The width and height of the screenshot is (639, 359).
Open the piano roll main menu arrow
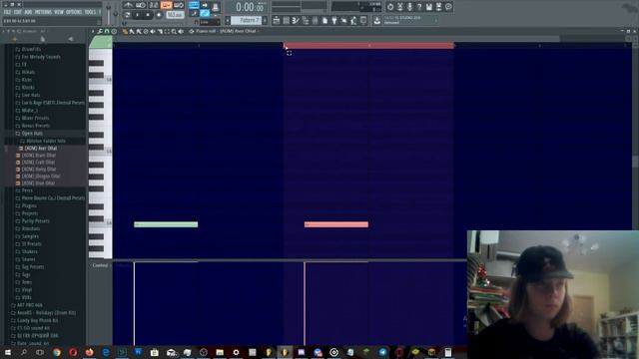[x=93, y=31]
